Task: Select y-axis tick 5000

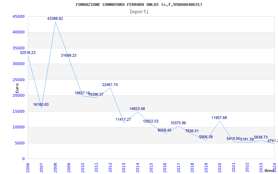Action: coord(20,143)
